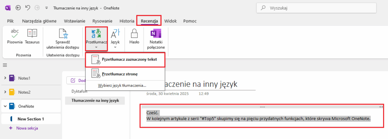The width and height of the screenshot is (388, 139).
Task: Expand the Notes1 notebook chevron
Action: click(x=5, y=78)
